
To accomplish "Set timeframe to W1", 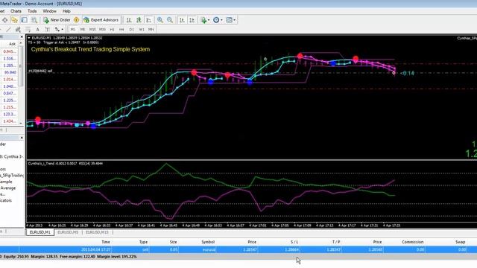I will click(x=142, y=30).
